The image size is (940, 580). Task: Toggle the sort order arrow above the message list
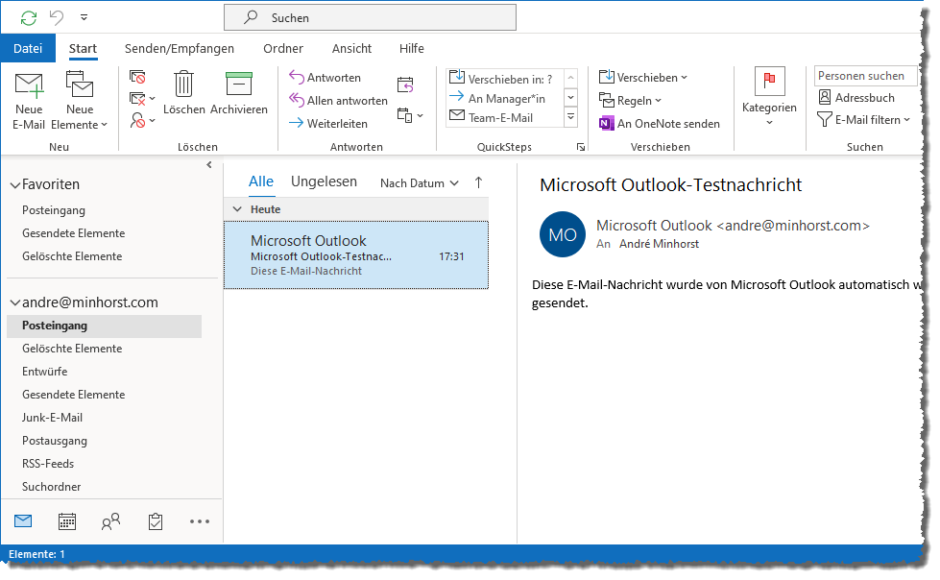[x=477, y=181]
